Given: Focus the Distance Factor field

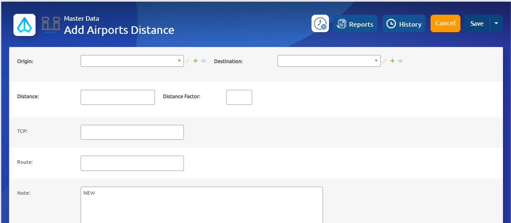Looking at the screenshot, I should [x=239, y=97].
